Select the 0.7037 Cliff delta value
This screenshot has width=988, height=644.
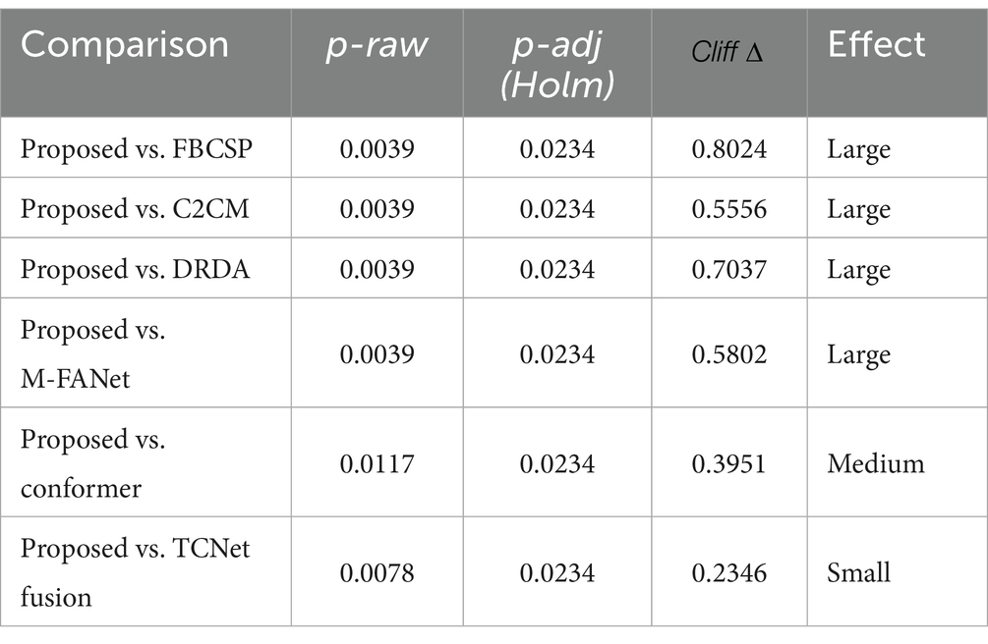tap(728, 269)
